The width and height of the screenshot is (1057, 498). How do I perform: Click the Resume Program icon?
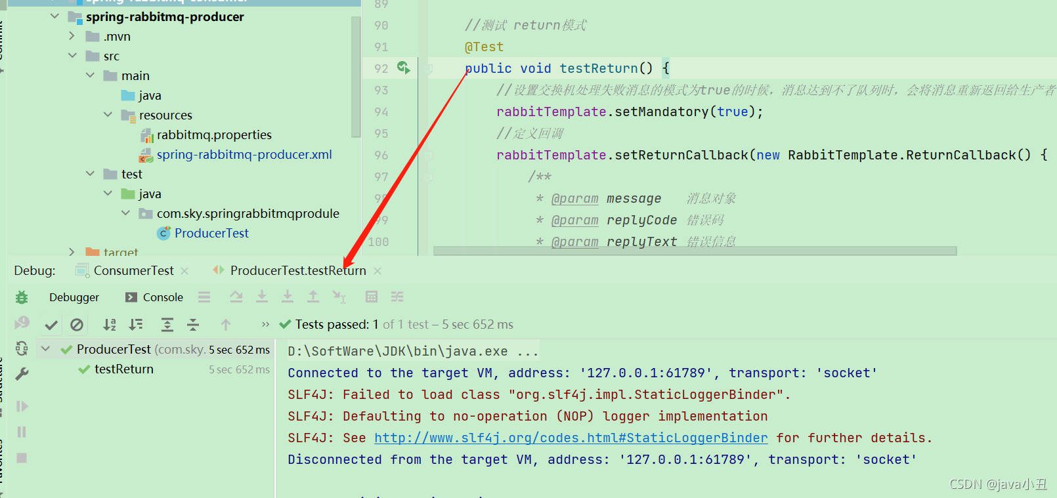point(22,406)
